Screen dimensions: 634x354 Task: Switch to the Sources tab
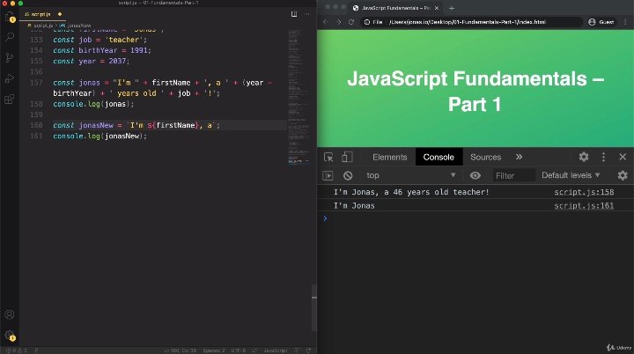tap(485, 157)
